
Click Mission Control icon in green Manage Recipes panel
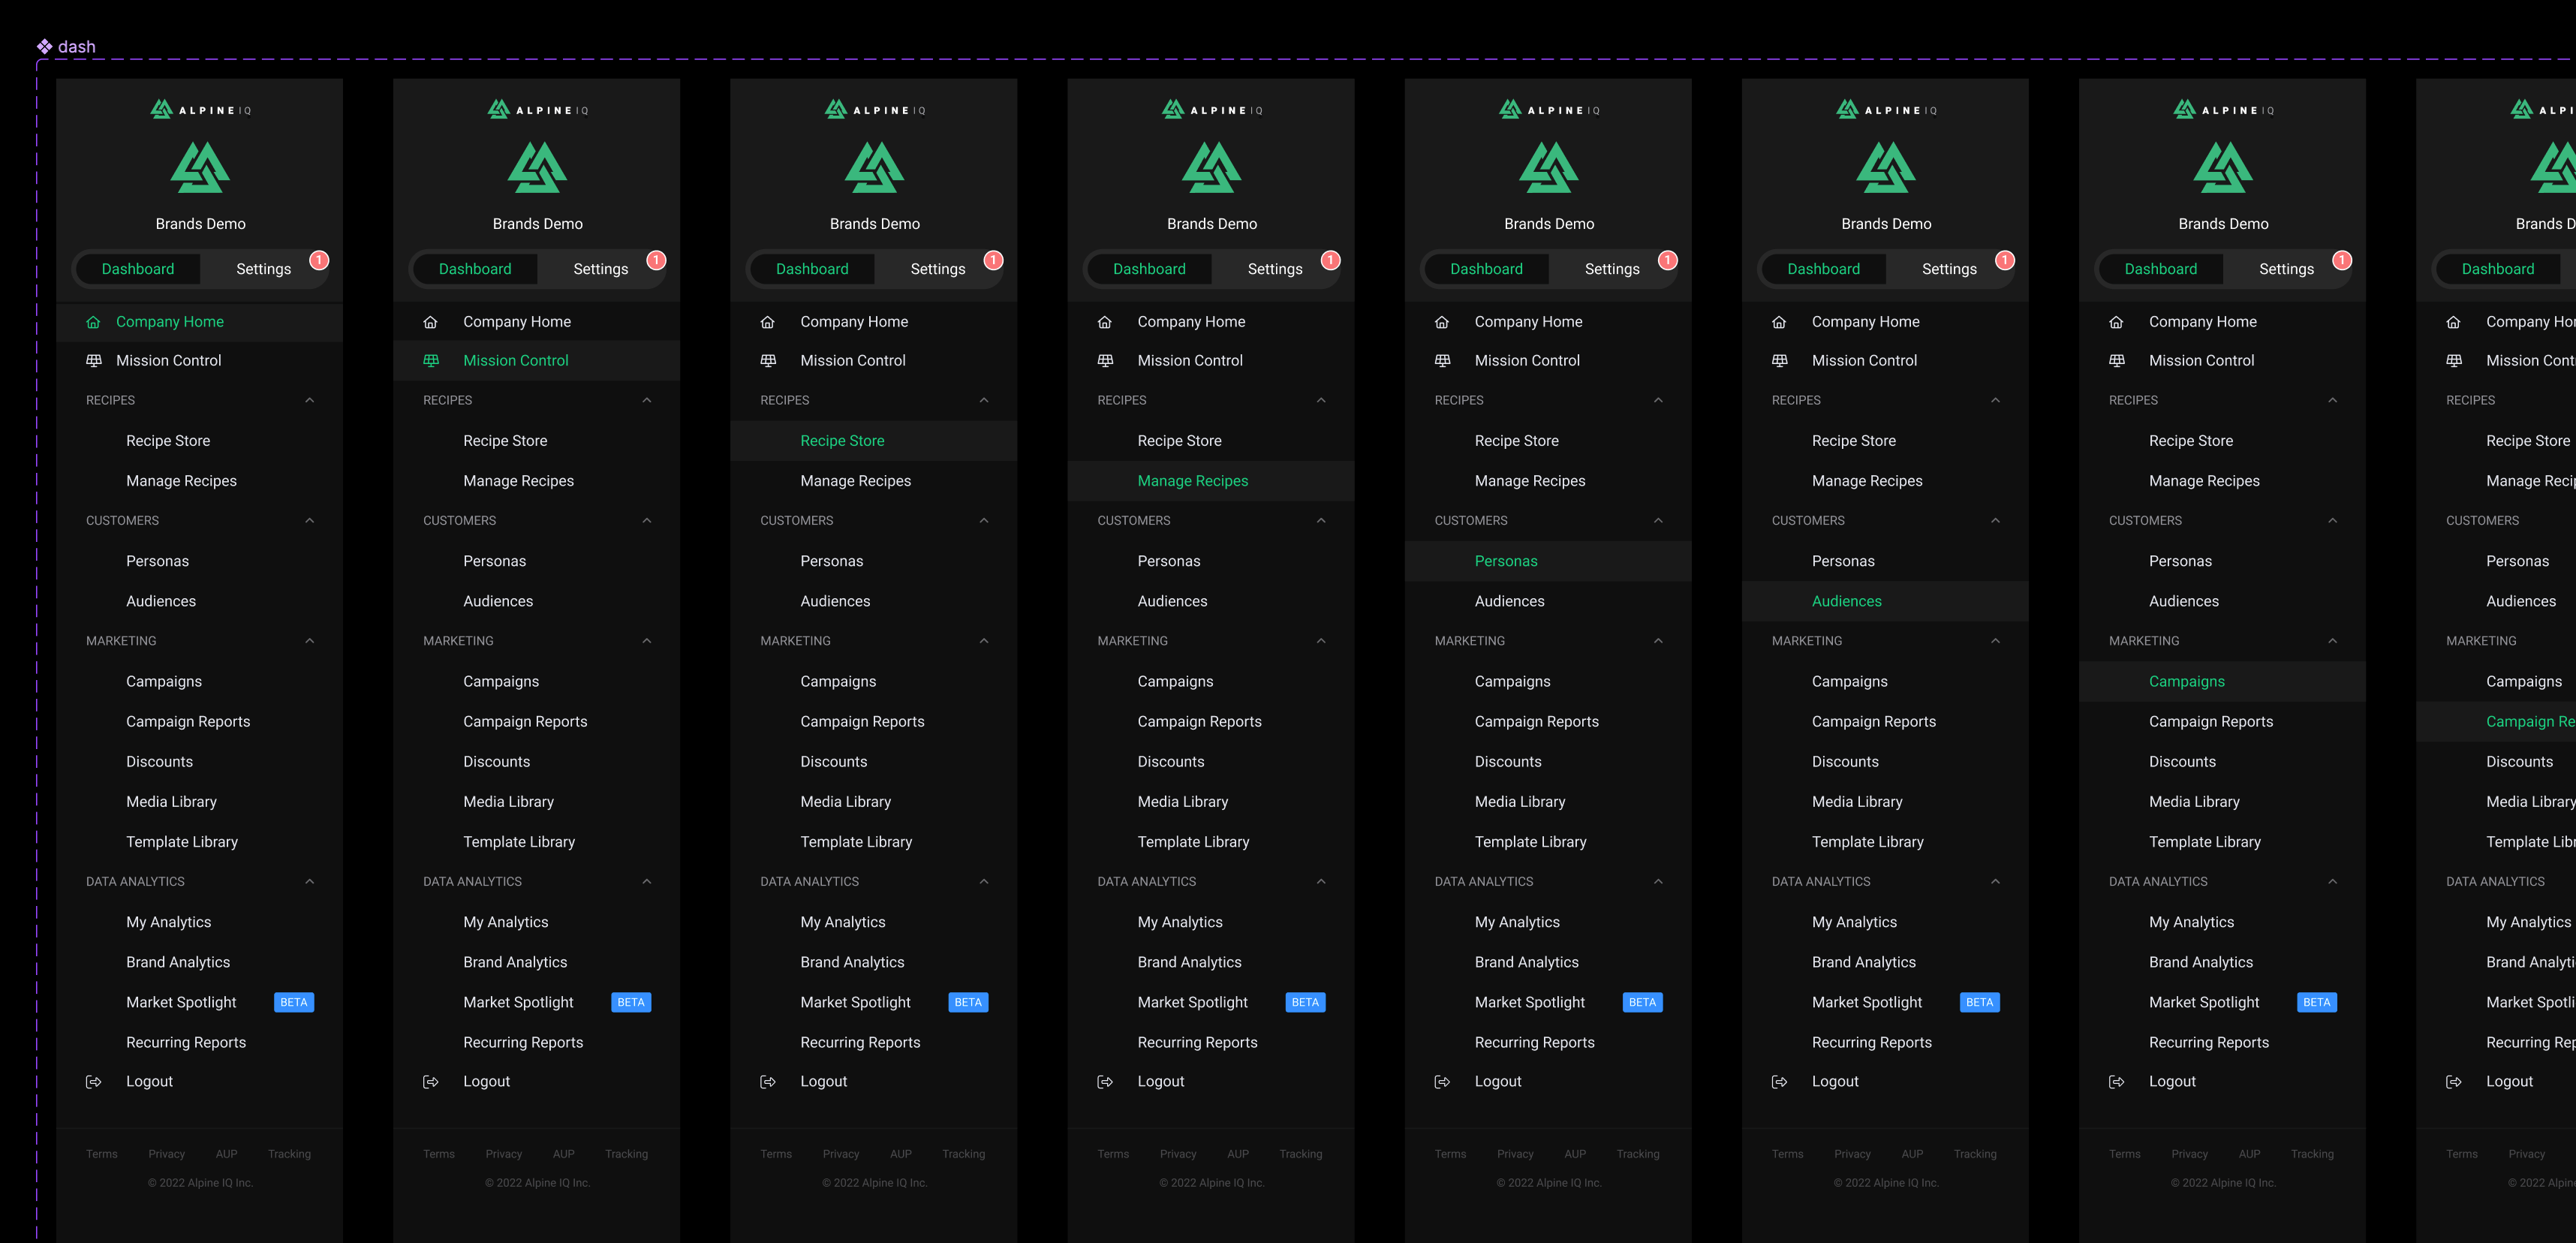(1105, 361)
